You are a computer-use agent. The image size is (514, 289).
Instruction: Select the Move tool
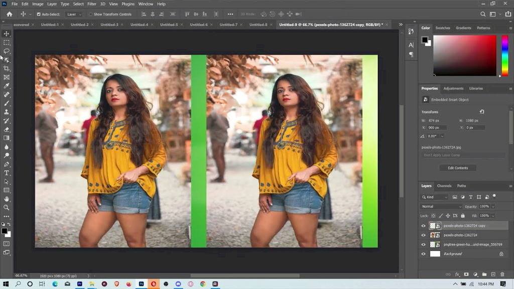7,34
